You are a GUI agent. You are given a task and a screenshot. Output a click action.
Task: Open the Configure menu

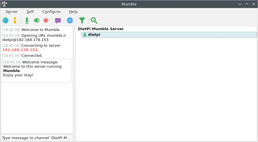coord(51,12)
